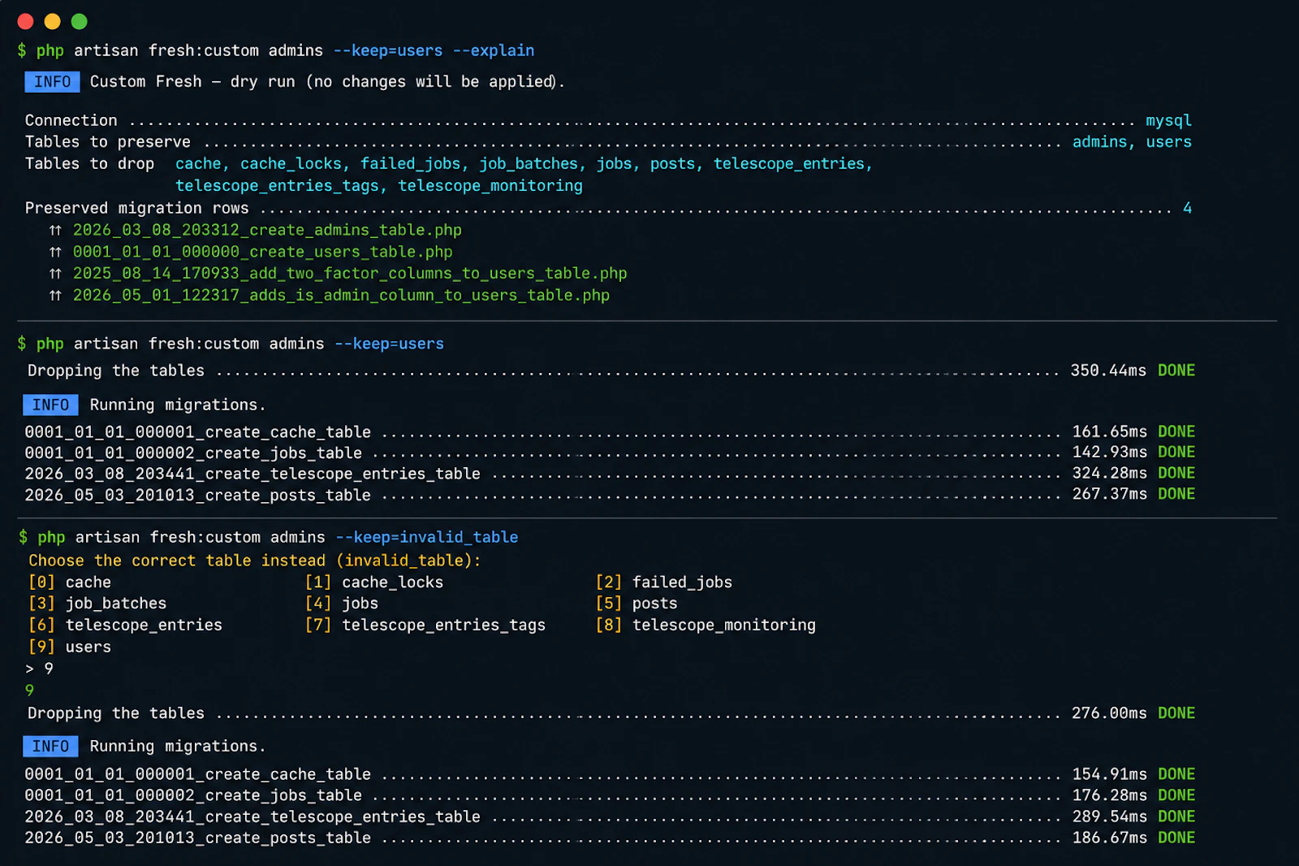Click the '154.91ms' cache table timing
Screen dimensions: 1299x866
click(1110, 774)
